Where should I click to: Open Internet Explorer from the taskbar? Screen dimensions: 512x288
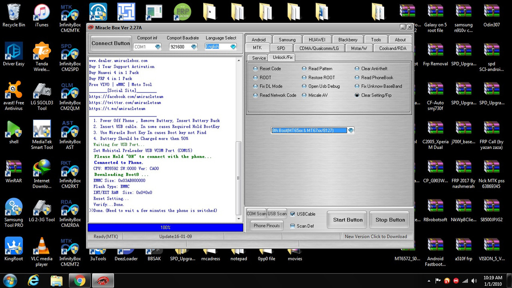click(x=34, y=281)
